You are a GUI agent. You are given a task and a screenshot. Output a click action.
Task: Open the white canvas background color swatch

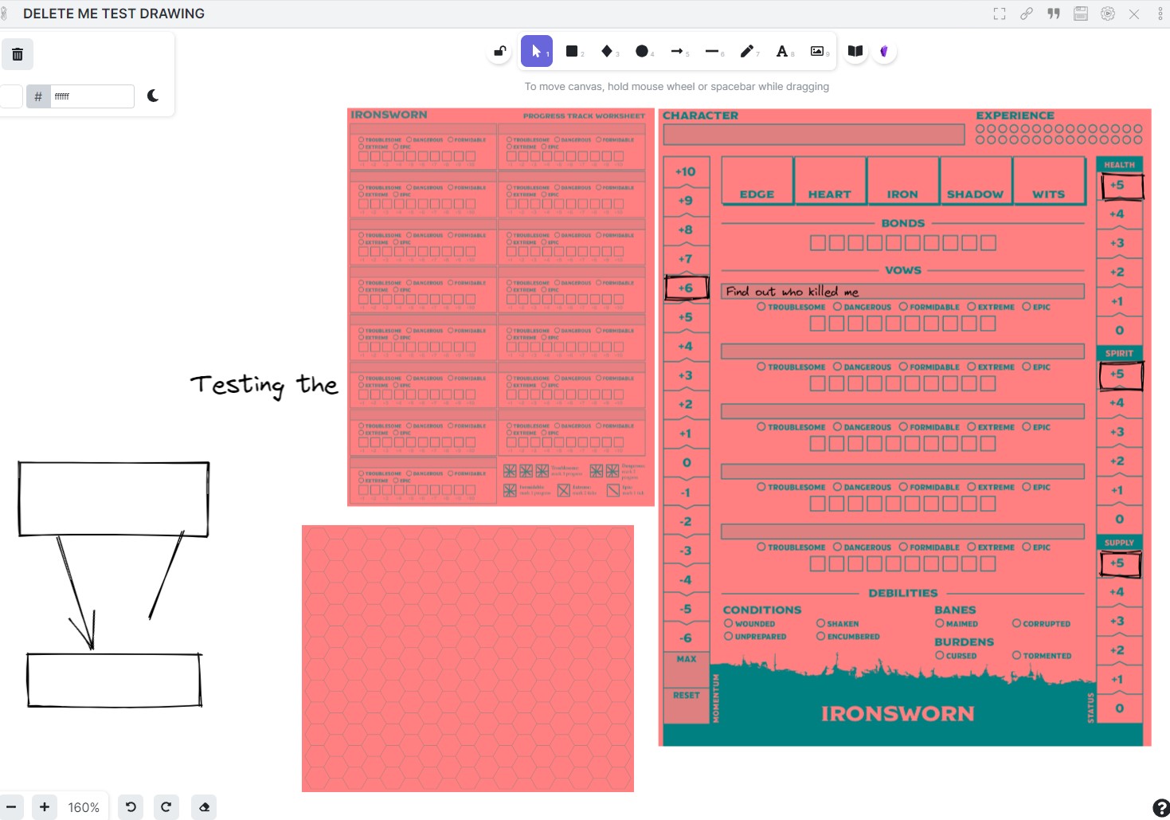coord(10,96)
